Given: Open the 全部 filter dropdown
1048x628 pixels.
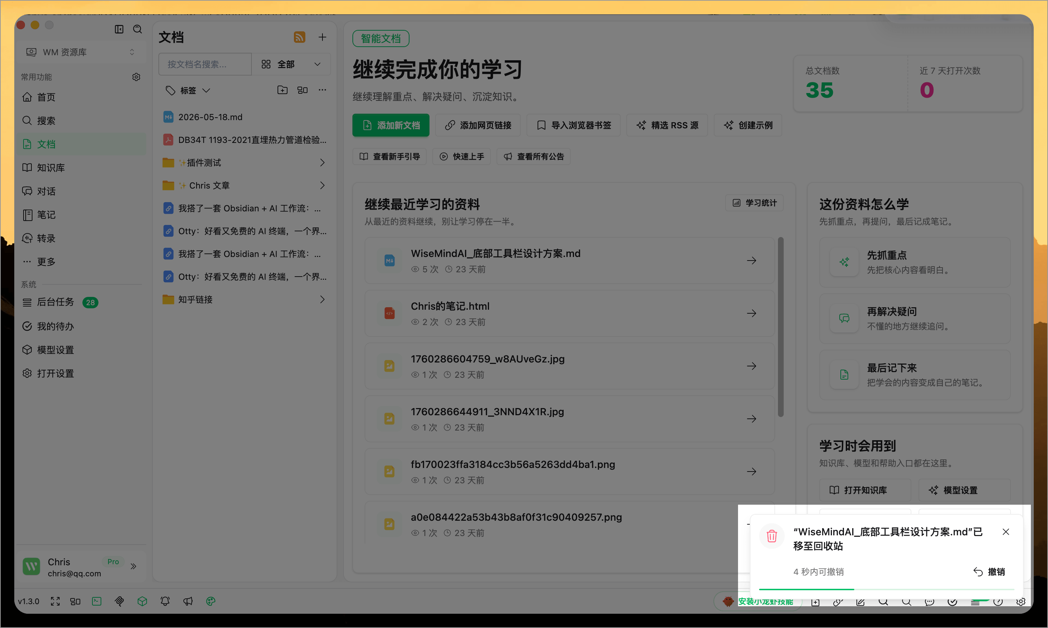Looking at the screenshot, I should (291, 64).
